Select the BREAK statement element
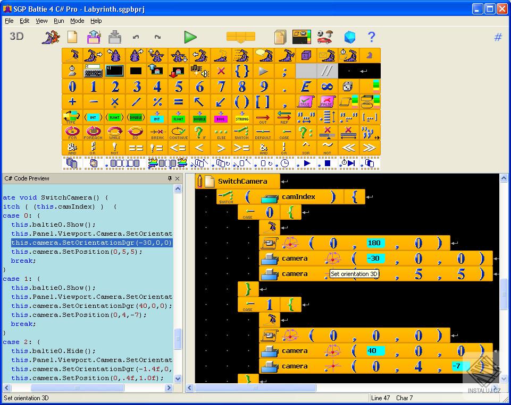Viewport: 511px width, 405px height. 157,133
